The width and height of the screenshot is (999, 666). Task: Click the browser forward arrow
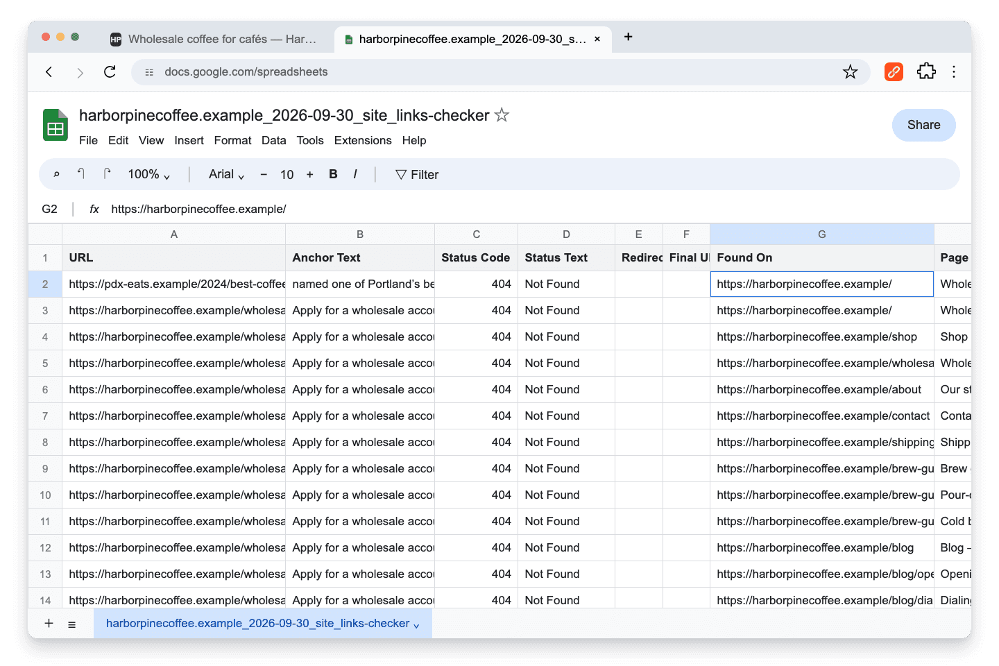[80, 72]
